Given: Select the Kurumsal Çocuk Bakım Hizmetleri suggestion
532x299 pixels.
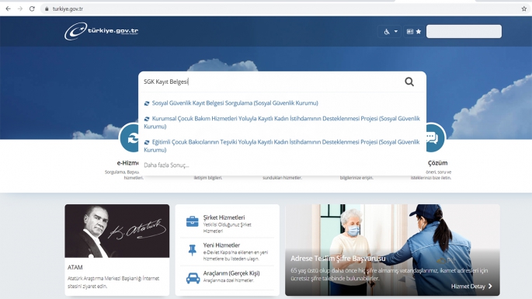Looking at the screenshot, I should point(282,122).
